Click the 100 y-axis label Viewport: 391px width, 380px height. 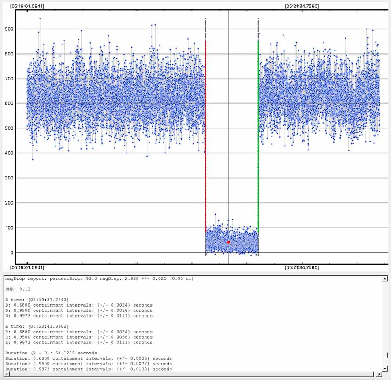9,228
